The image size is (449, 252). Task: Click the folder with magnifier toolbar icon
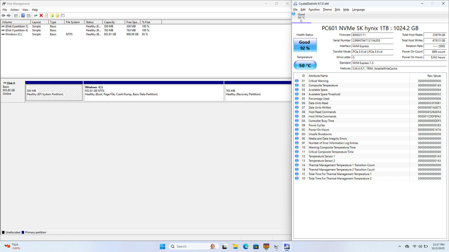58,16
